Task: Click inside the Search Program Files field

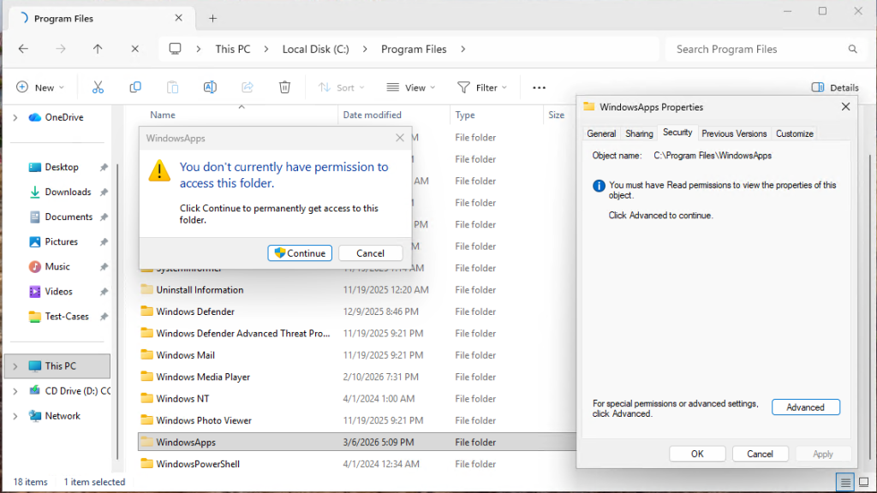Action: [762, 49]
